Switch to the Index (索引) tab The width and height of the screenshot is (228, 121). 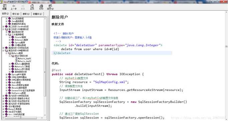(x=16, y=14)
